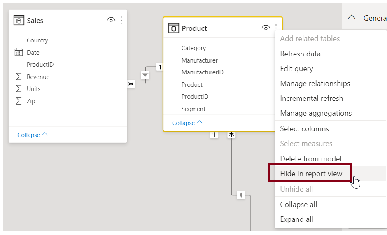The width and height of the screenshot is (387, 235).
Task: Click the Sales-Product relationship direction arrow
Action: point(145,75)
